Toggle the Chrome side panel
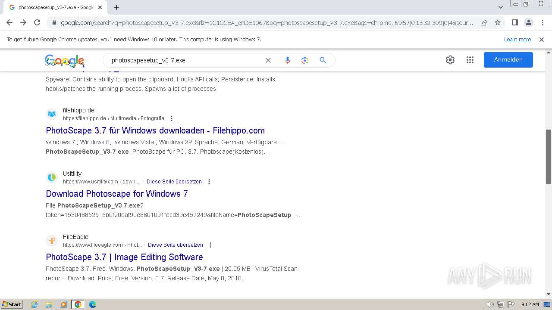 [x=515, y=22]
